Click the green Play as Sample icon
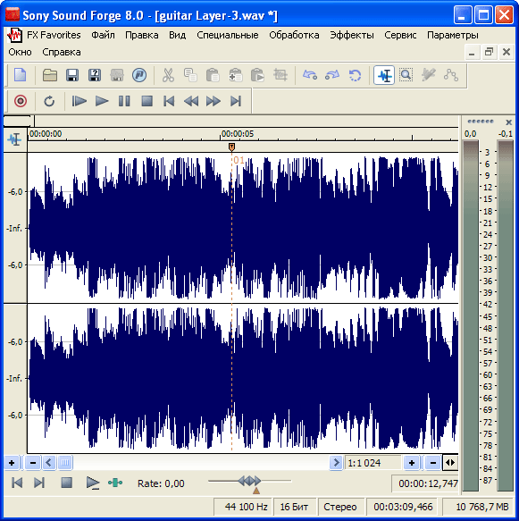Image resolution: width=519 pixels, height=521 pixels. coord(115,483)
